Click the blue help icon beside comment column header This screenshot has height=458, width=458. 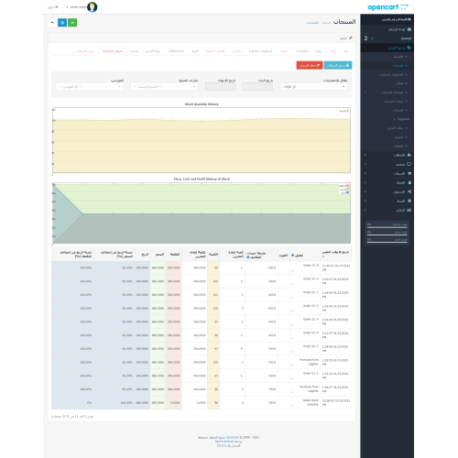(x=292, y=256)
